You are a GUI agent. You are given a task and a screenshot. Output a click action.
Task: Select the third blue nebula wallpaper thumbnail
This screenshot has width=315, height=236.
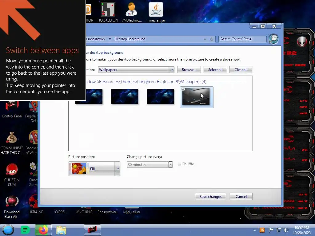(x=160, y=96)
